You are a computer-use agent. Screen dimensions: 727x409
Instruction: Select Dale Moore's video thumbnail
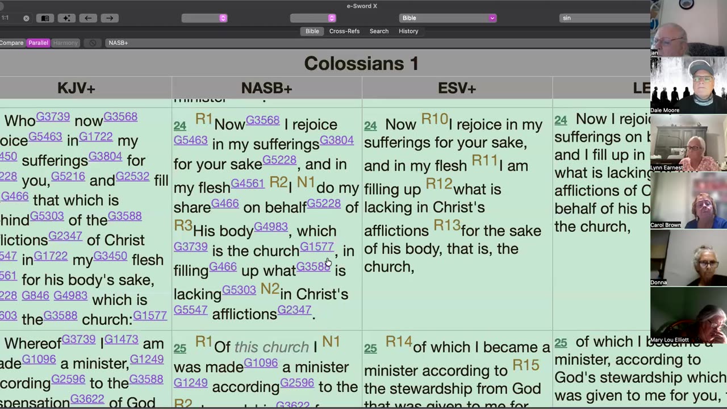tap(688, 85)
